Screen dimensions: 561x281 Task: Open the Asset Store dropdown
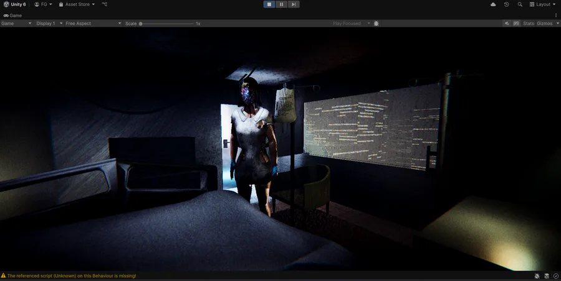77,4
